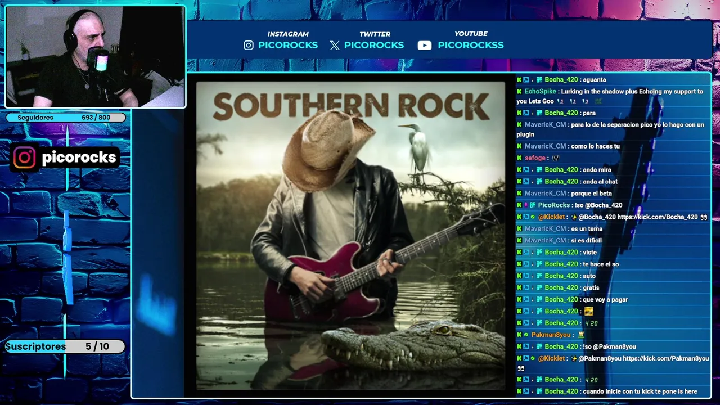The height and width of the screenshot is (405, 720).
Task: Click Pakman8you username with crown message
Action: 551,335
